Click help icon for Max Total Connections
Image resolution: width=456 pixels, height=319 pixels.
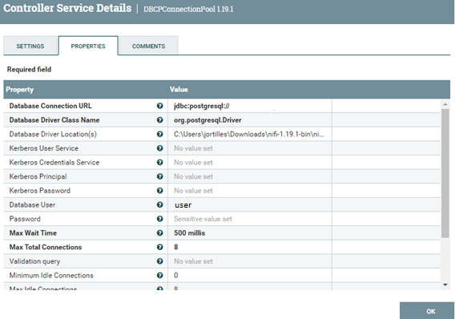click(159, 247)
